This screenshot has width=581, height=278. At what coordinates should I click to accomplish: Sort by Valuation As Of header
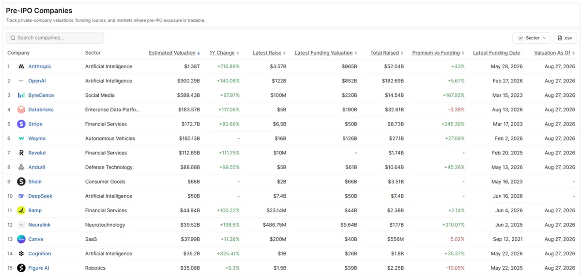[555, 53]
